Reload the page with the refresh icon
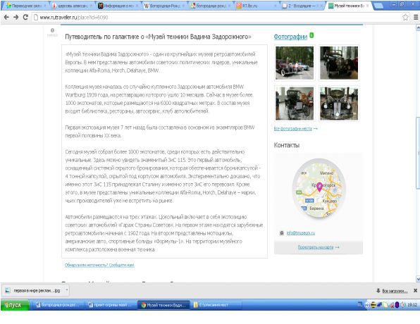This screenshot has height=324, width=420. point(25,17)
